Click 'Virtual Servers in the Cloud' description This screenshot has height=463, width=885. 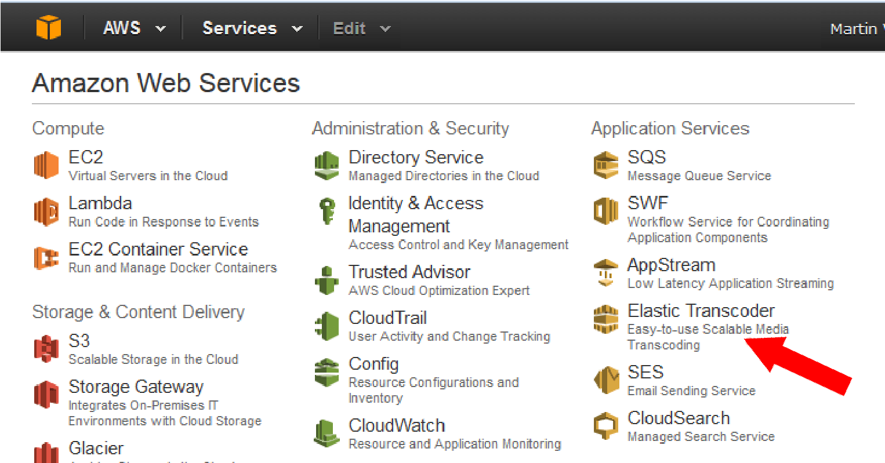148,176
